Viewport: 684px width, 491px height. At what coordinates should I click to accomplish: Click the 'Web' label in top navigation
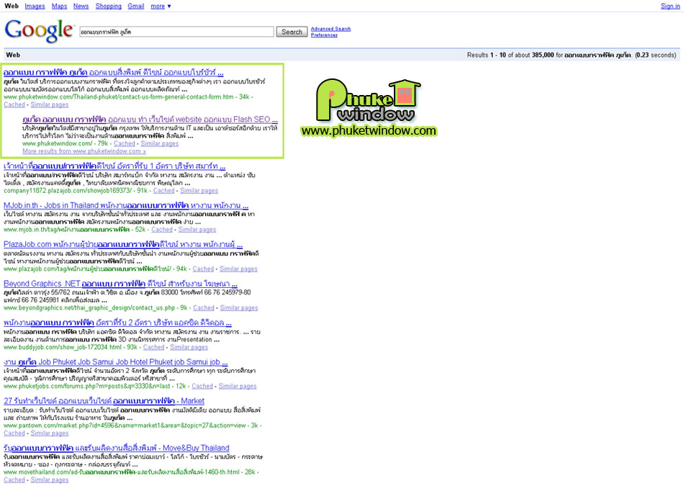pyautogui.click(x=12, y=6)
